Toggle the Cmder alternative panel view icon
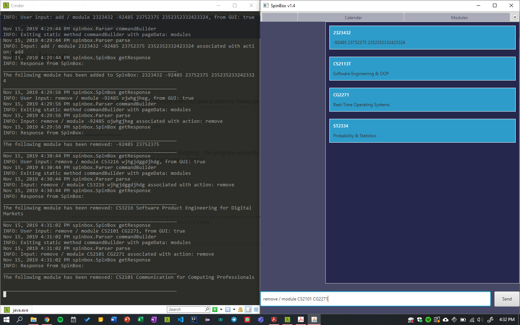 pyautogui.click(x=248, y=309)
